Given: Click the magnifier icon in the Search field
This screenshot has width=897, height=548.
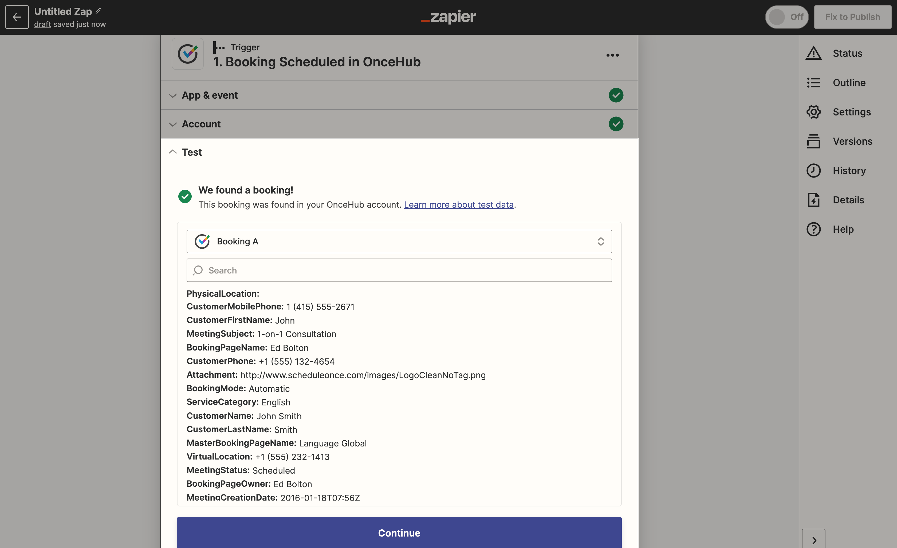Looking at the screenshot, I should click(198, 270).
